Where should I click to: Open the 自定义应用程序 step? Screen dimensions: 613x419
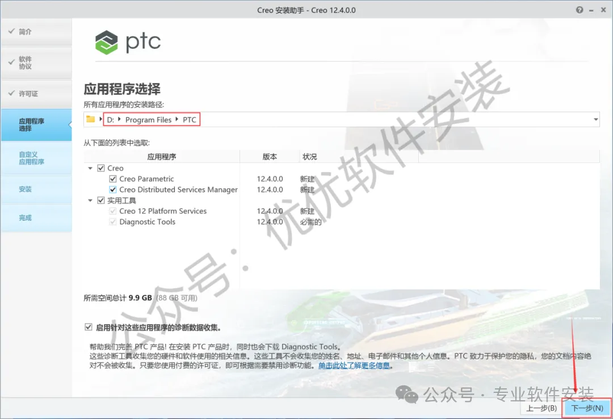pyautogui.click(x=36, y=158)
